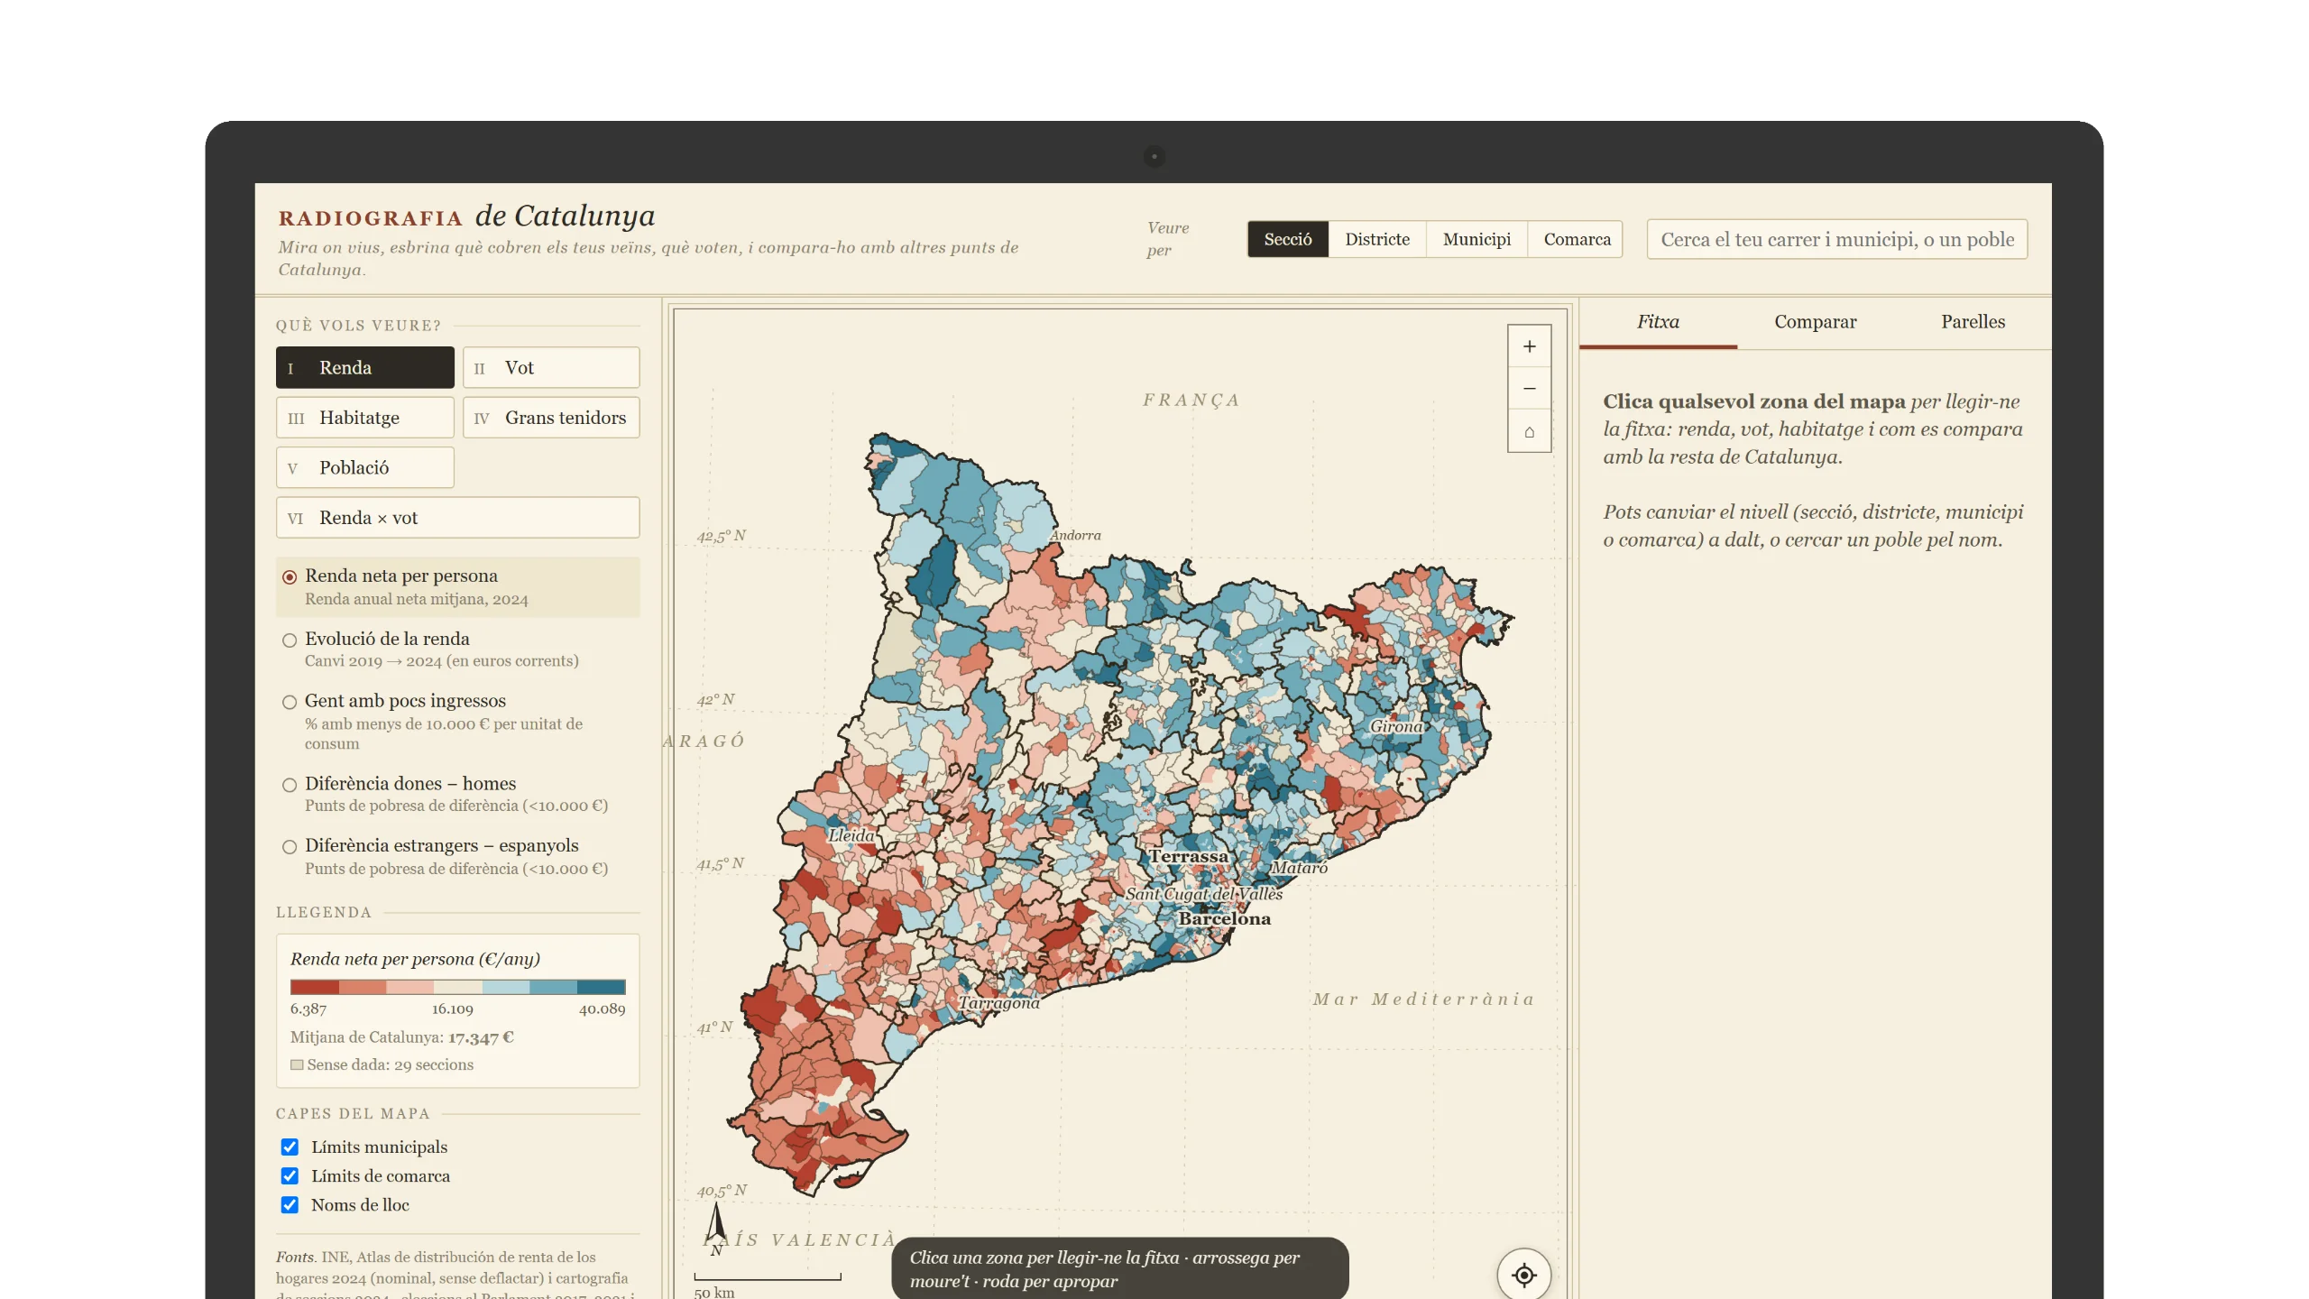Select Diferència dones – homes radio
2309x1299 pixels.
pyautogui.click(x=290, y=785)
